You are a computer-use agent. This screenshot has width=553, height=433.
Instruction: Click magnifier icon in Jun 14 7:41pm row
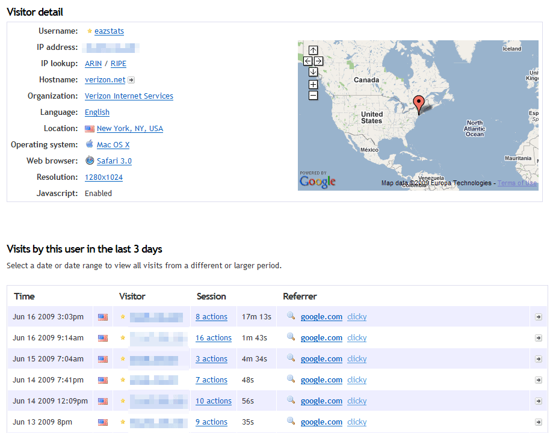tap(291, 379)
